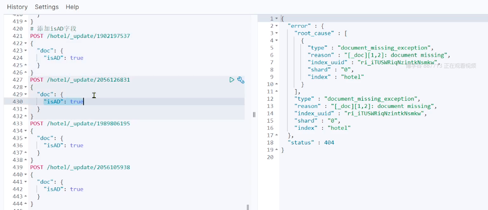Image resolution: width=488 pixels, height=210 pixels.
Task: Collapse the fold arrow at line 419
Action: [26, 21]
